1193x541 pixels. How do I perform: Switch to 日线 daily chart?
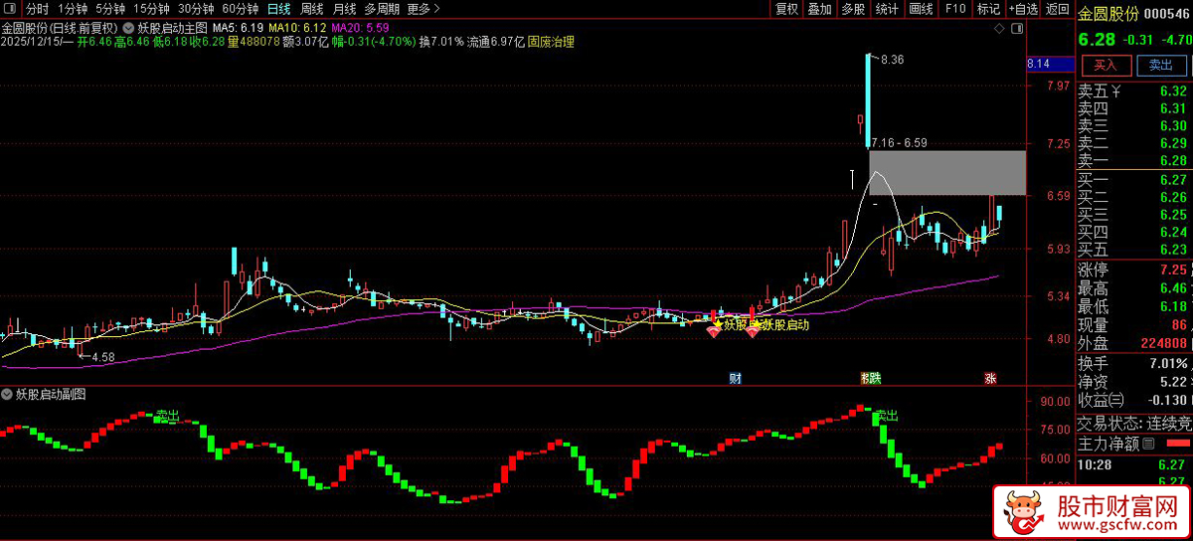[279, 9]
